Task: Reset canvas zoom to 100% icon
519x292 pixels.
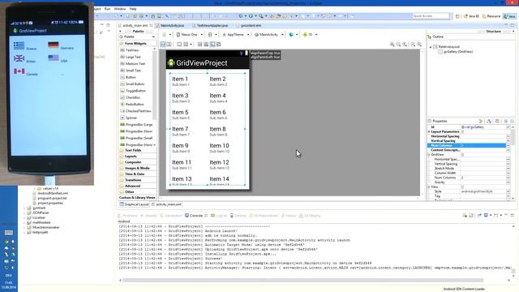Action: 405,45
